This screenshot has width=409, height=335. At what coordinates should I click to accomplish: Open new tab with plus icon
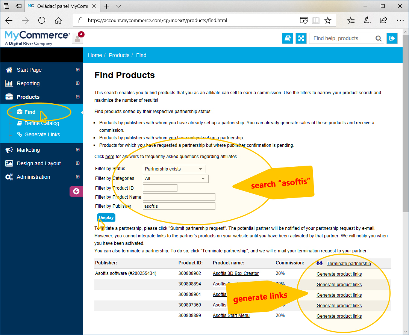coord(106,6)
